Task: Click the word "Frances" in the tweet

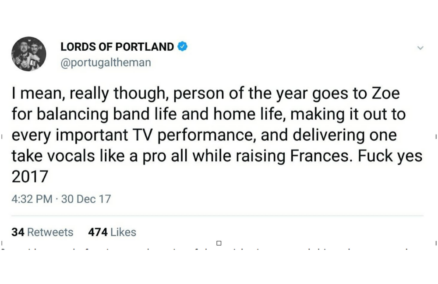Action: 320,156
